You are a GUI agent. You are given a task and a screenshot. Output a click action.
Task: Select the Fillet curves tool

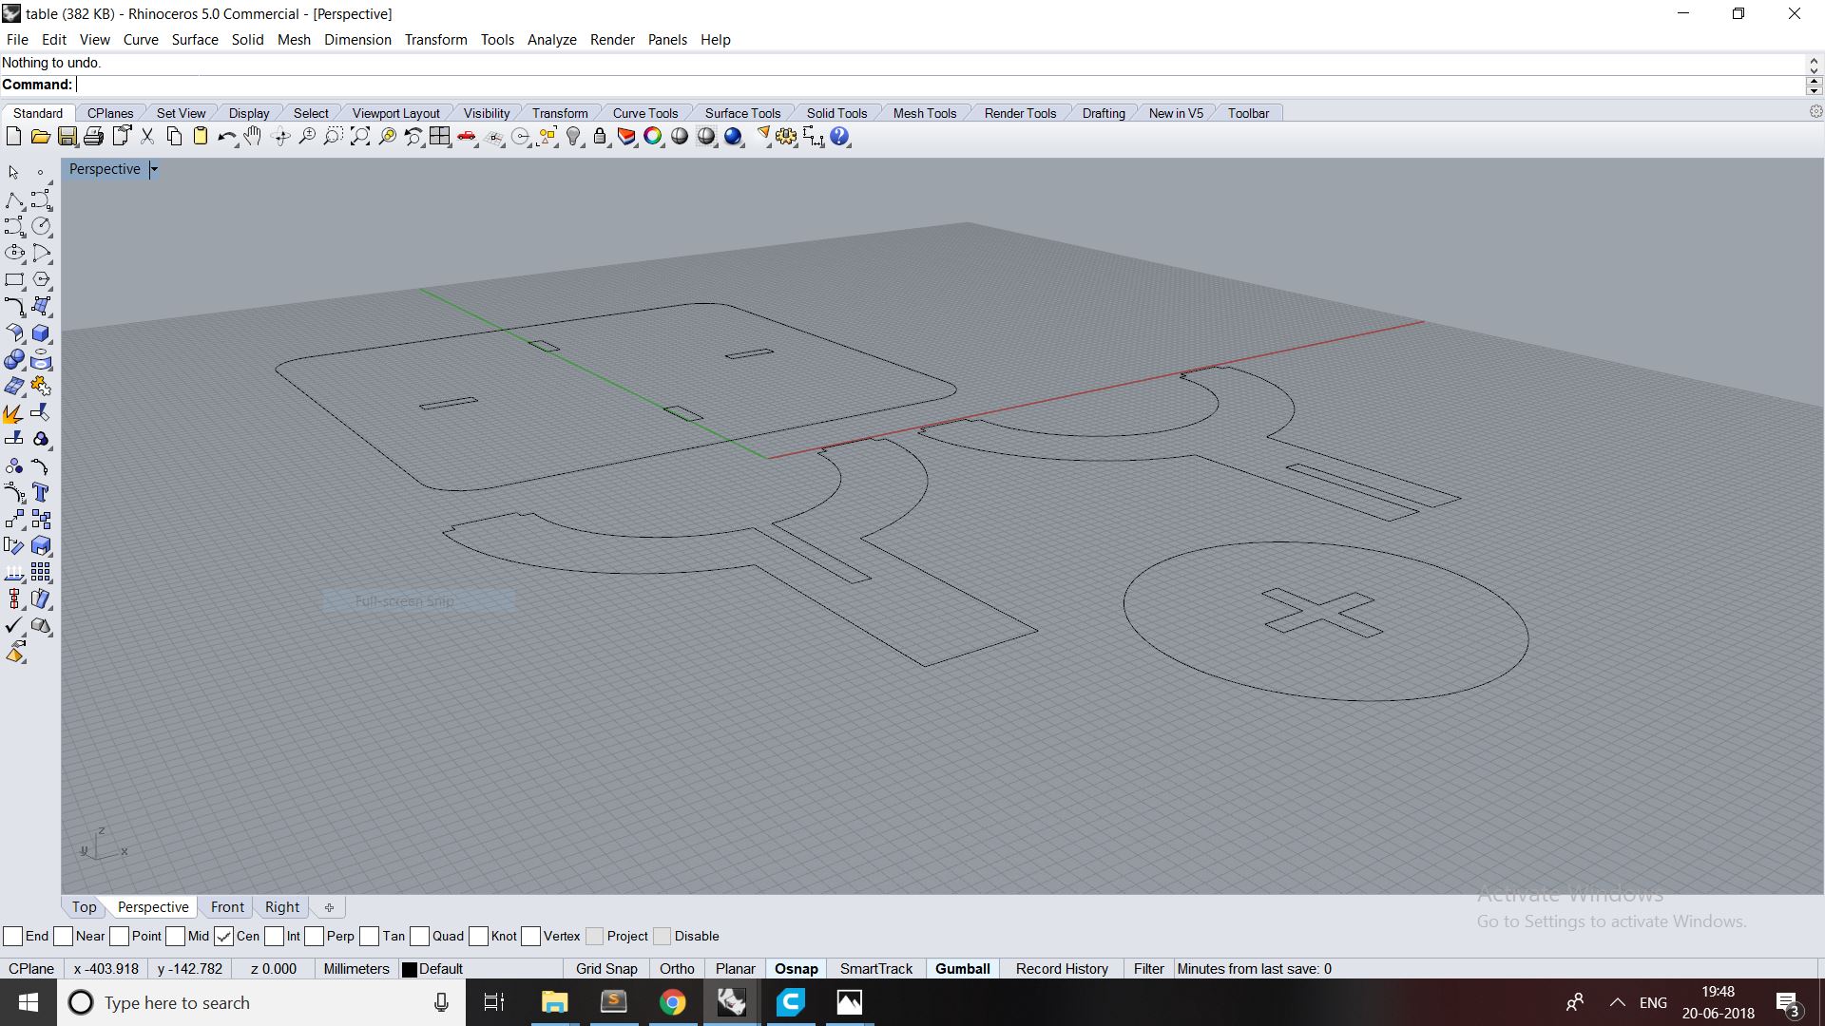coord(14,306)
